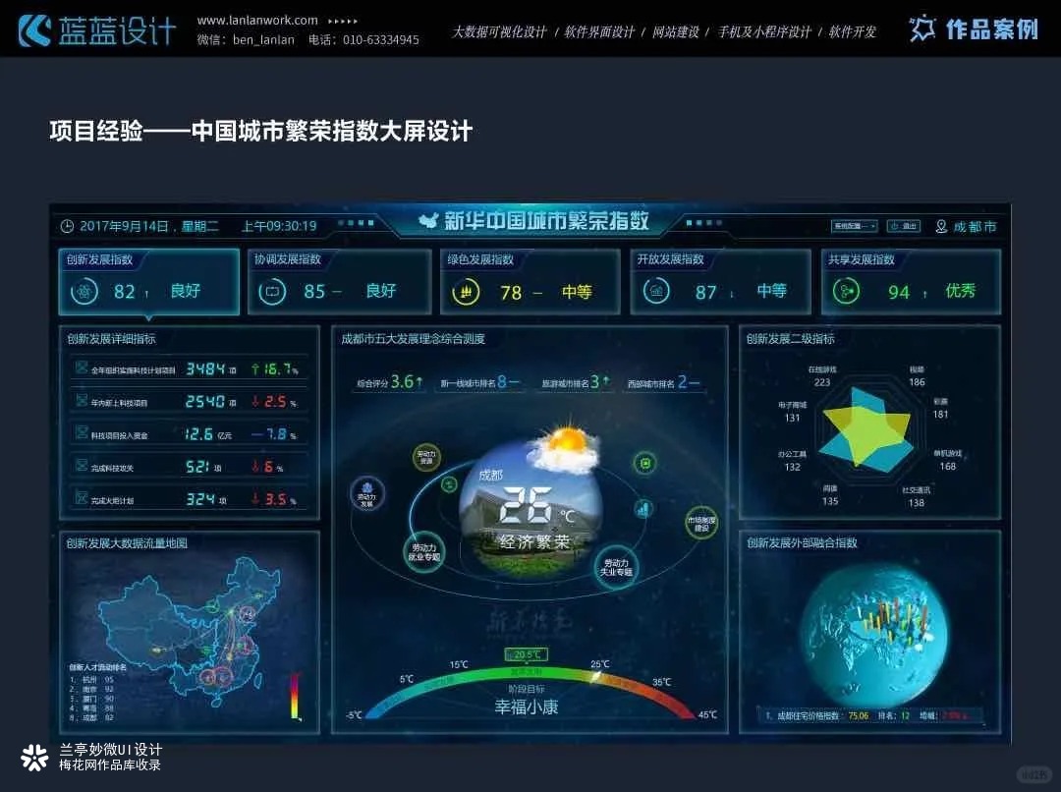Click the icon of the 324 项 row
The height and width of the screenshot is (792, 1061).
[x=82, y=497]
